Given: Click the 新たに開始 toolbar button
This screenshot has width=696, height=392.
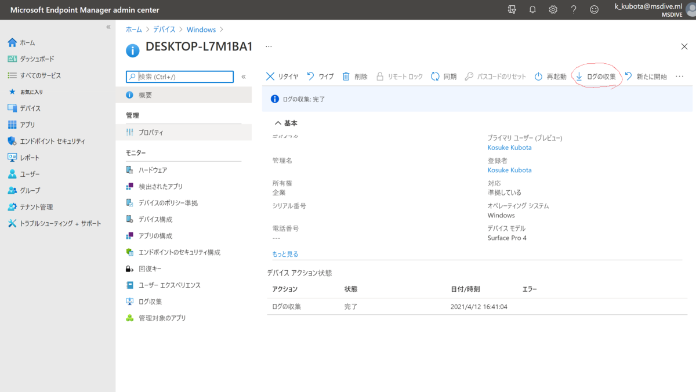Looking at the screenshot, I should point(646,77).
